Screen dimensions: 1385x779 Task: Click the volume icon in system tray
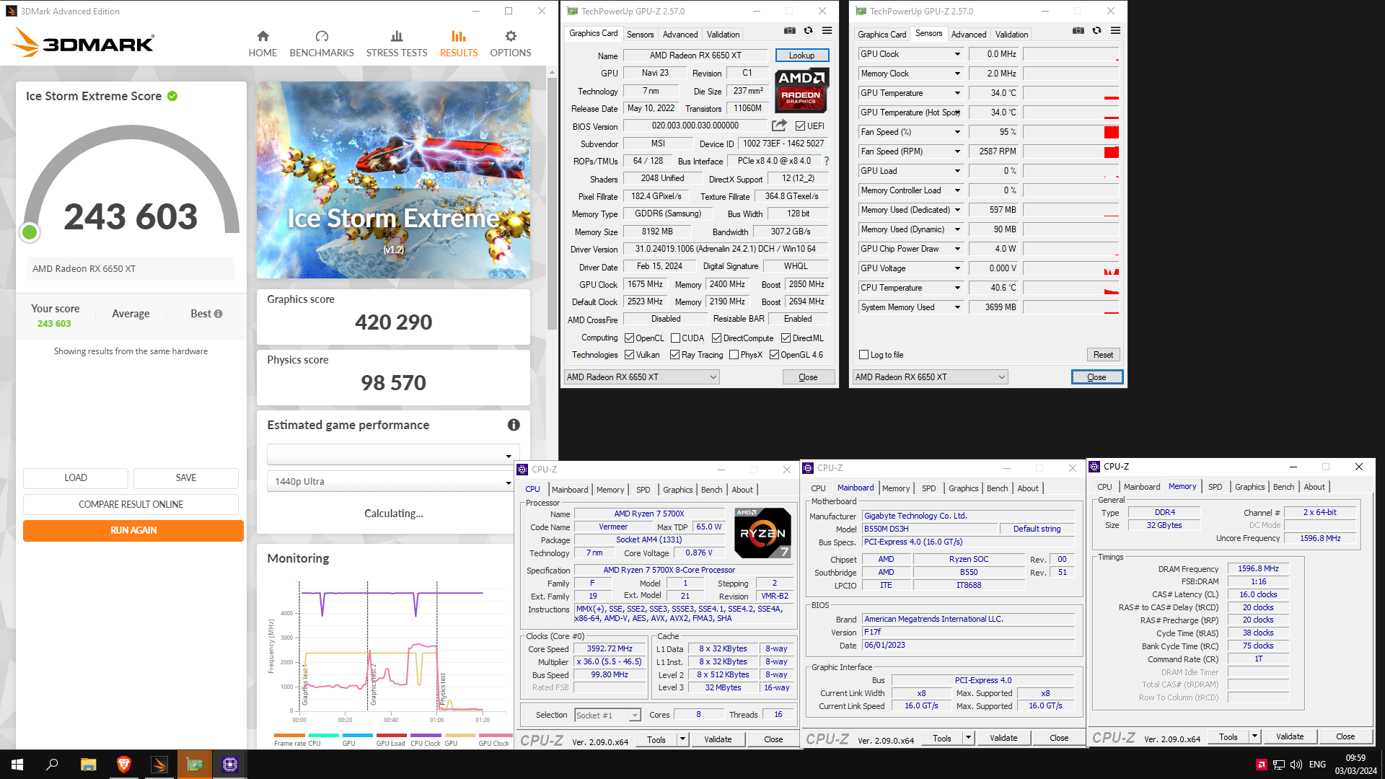pos(1296,765)
